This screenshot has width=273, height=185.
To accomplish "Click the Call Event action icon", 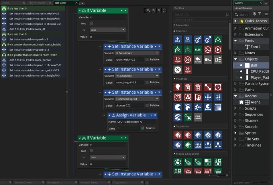I will 197,117.
